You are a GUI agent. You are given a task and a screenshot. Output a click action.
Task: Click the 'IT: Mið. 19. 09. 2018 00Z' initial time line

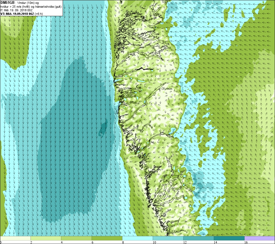16,10
